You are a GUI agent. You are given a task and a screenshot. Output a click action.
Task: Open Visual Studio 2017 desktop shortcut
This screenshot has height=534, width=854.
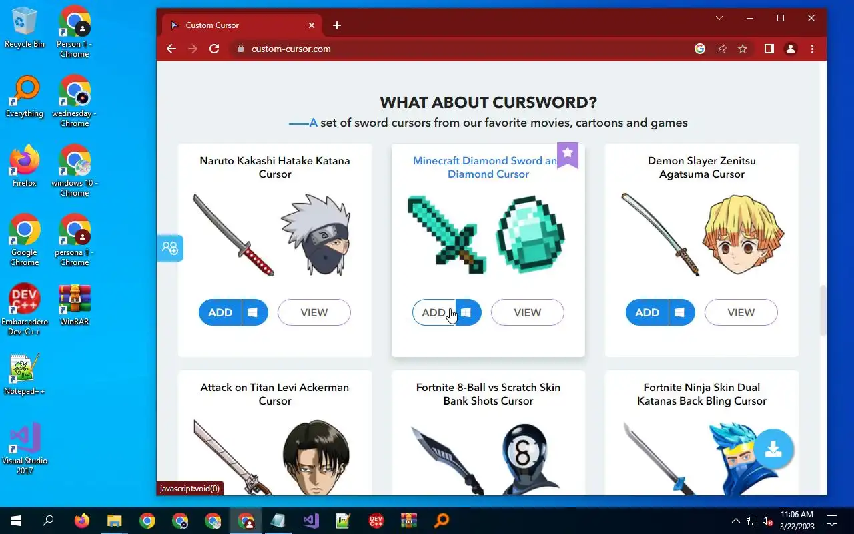click(x=25, y=448)
